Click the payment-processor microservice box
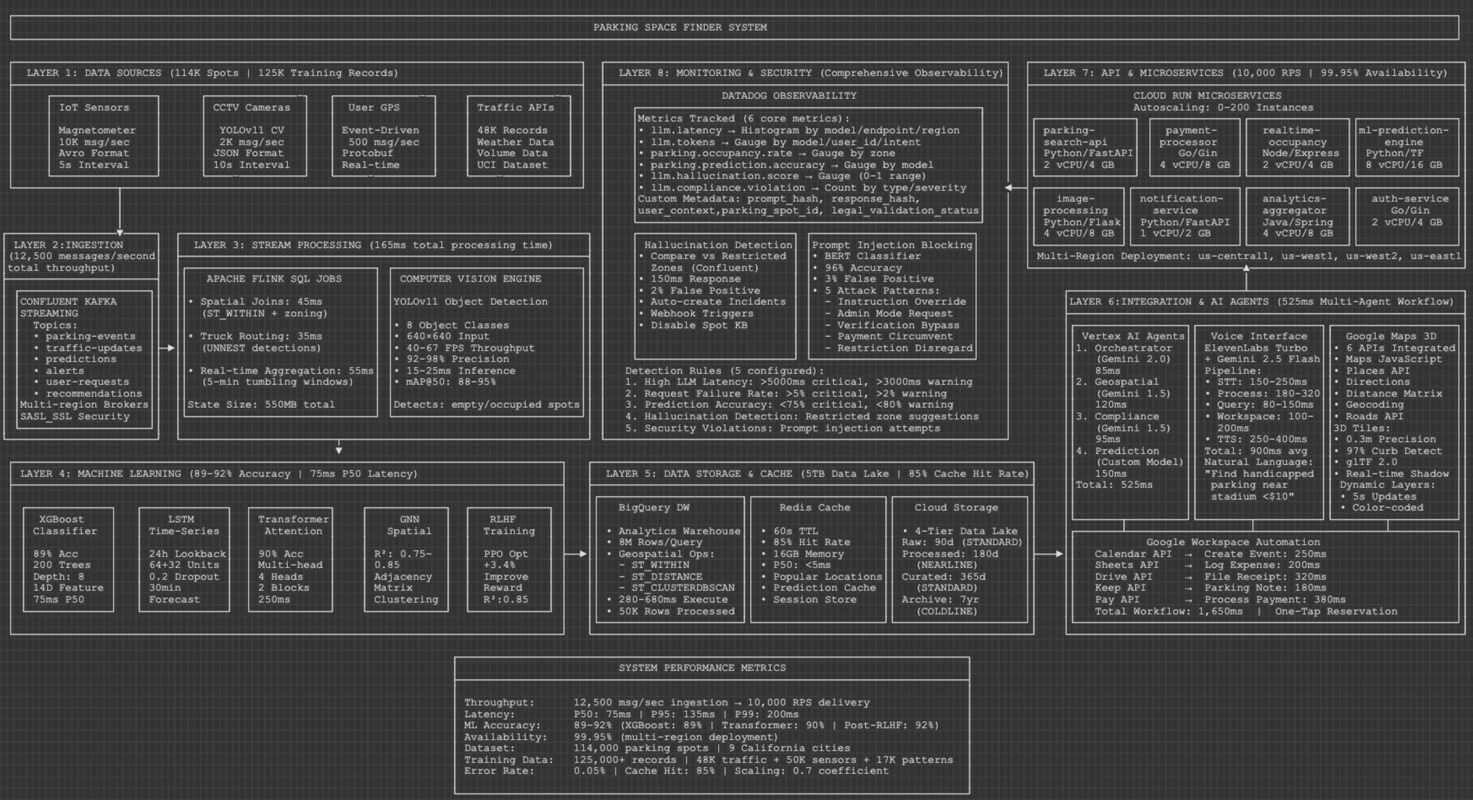1473x800 pixels. [1194, 147]
